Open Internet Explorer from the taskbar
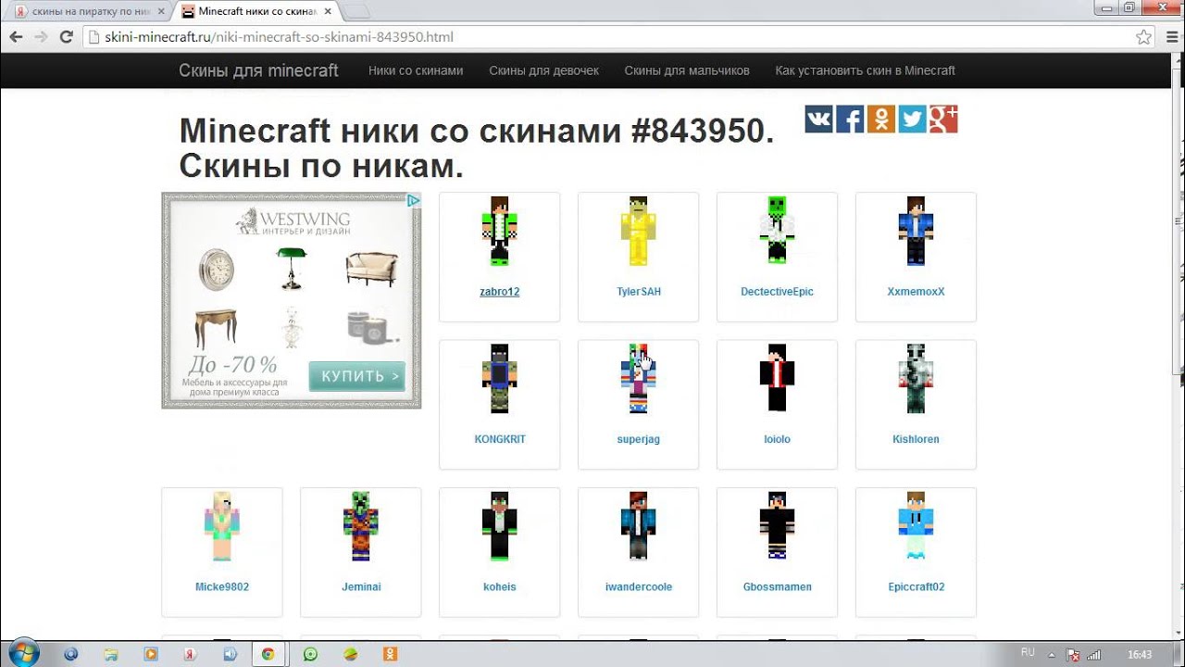This screenshot has height=667, width=1185. [71, 654]
